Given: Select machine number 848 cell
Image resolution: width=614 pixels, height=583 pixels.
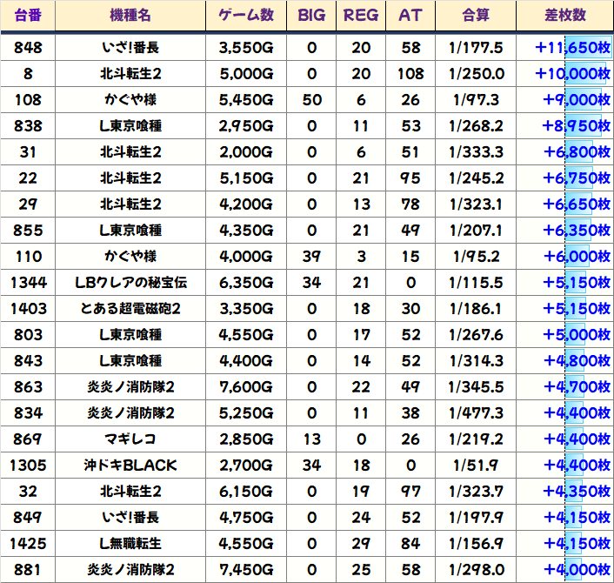Looking at the screenshot, I should tap(28, 48).
